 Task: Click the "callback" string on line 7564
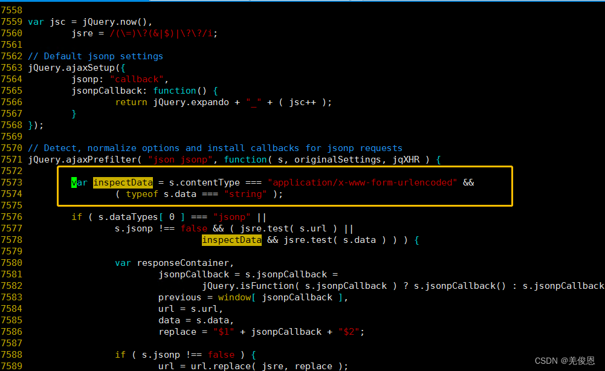click(x=137, y=79)
